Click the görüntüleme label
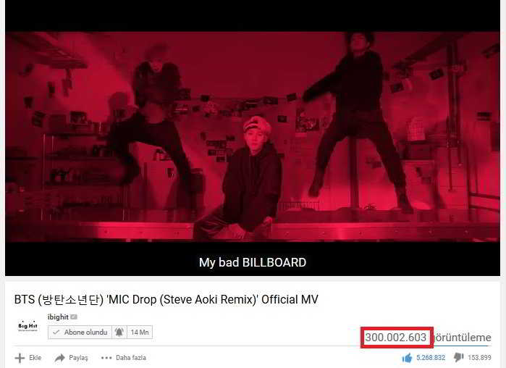Image resolution: width=506 pixels, height=368 pixels. point(463,338)
